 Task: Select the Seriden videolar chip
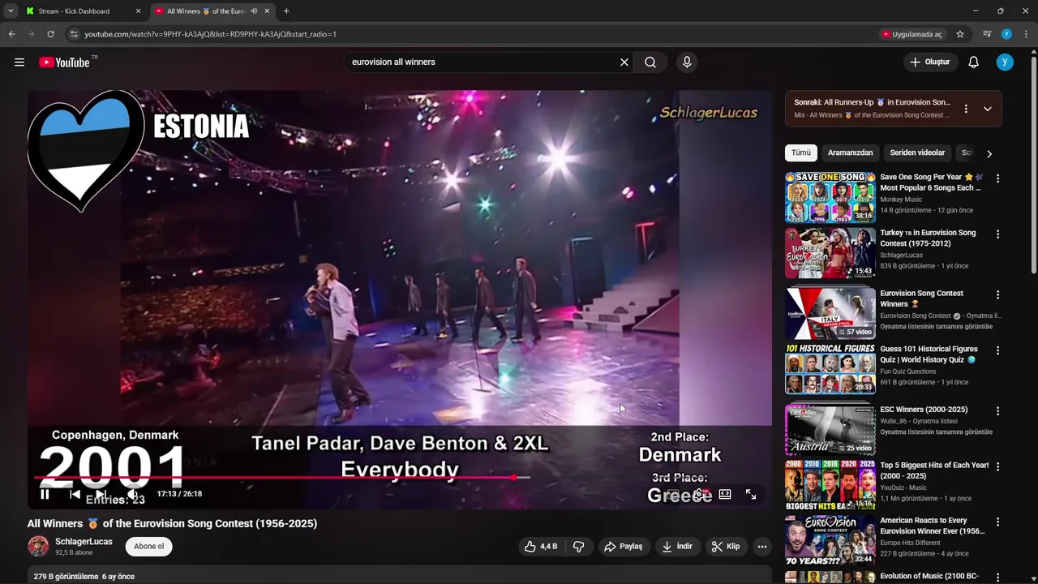917,152
